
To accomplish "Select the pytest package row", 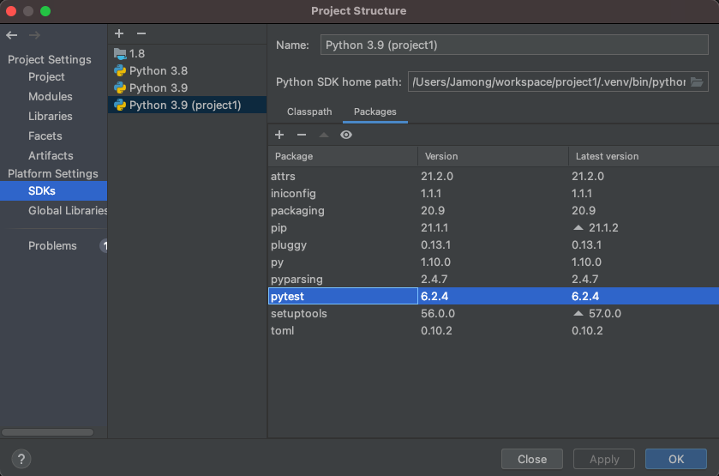I will [x=494, y=296].
